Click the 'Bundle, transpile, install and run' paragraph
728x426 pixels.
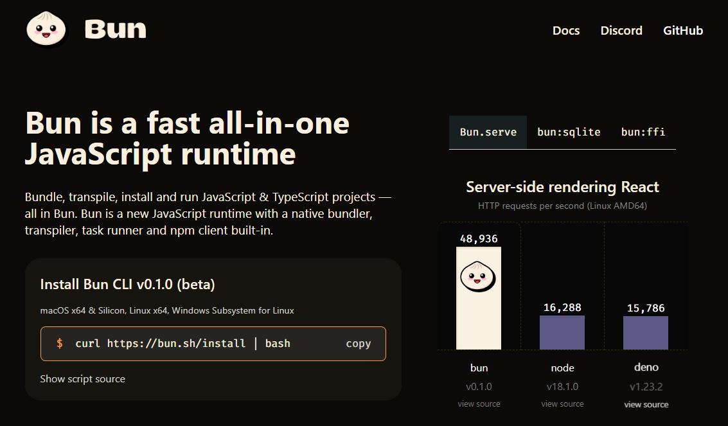[x=208, y=214]
